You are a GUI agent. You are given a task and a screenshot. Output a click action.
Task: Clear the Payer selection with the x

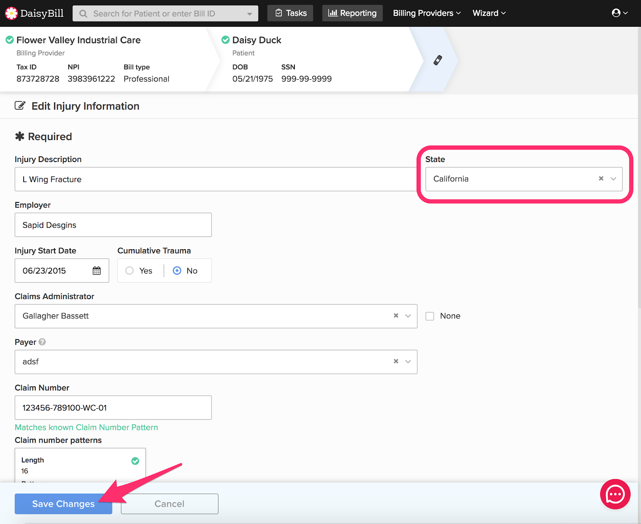(396, 361)
